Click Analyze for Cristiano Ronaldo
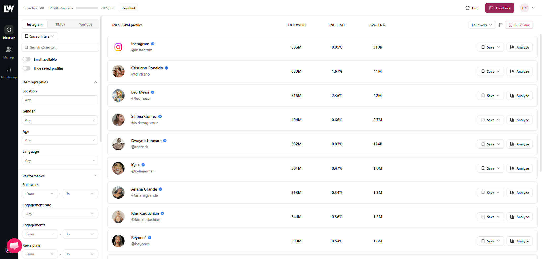Screen dimensions: 542x259 (519, 71)
